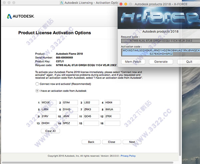
Task: Click activation field 1 containing WCVX
Action: point(49,102)
